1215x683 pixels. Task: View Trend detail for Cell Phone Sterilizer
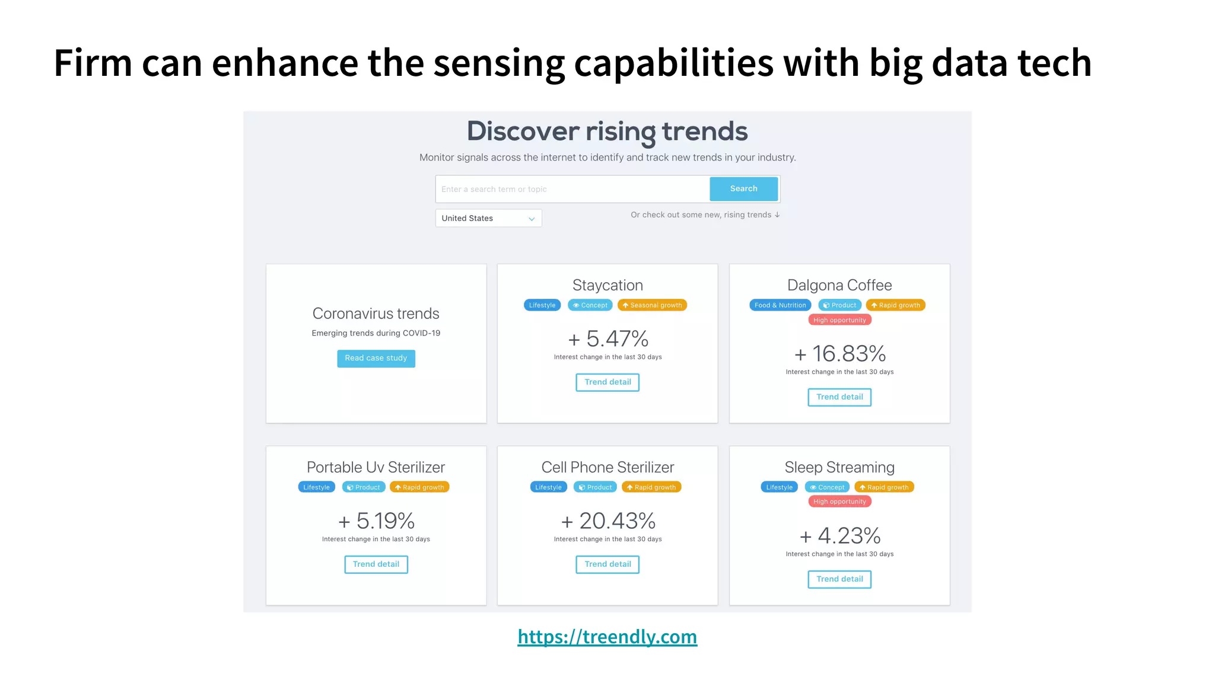click(607, 564)
